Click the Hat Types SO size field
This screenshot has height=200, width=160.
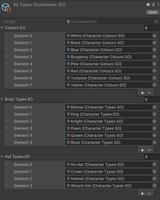[x=152, y=157]
